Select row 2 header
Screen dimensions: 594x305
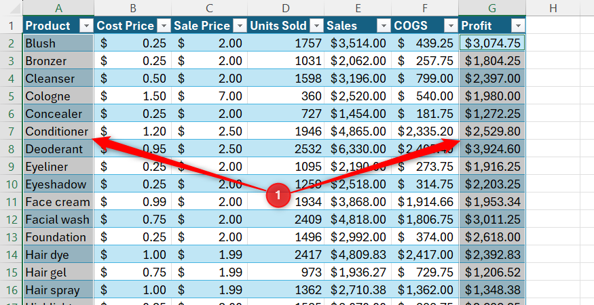pyautogui.click(x=12, y=43)
